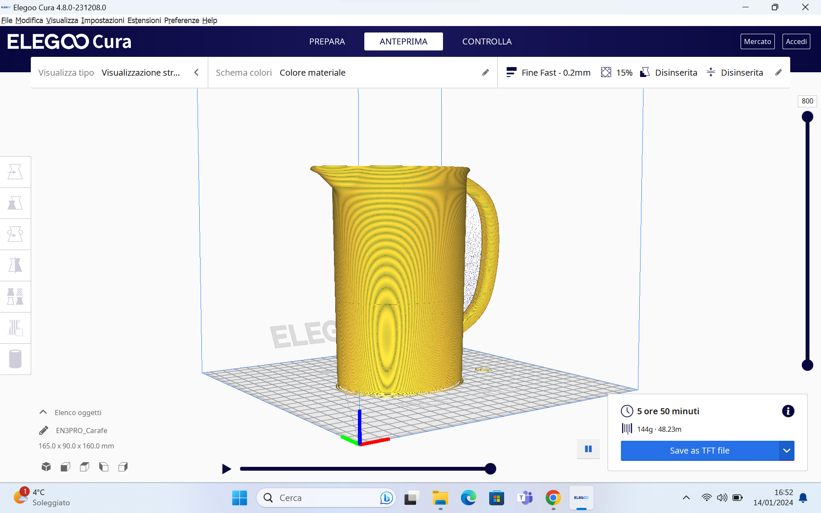Collapse the Visualizza tipo panel chevron
The width and height of the screenshot is (821, 513).
[196, 73]
